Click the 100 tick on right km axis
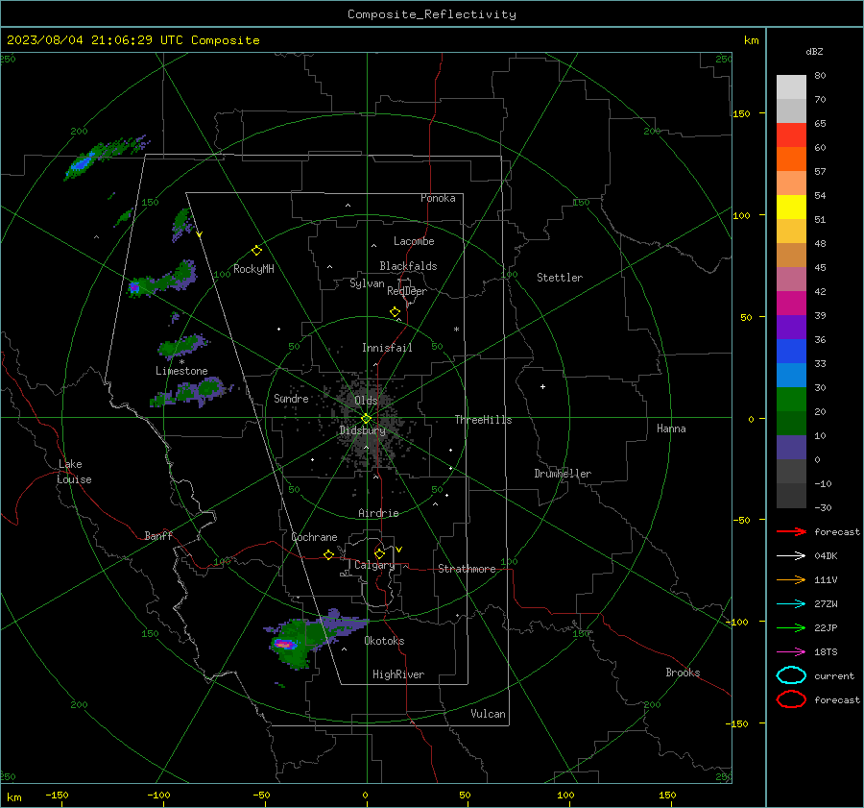Image resolution: width=864 pixels, height=808 pixels. (741, 215)
